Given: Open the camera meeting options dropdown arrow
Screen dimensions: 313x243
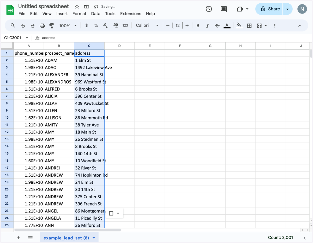Looking at the screenshot, I should coord(247,9).
